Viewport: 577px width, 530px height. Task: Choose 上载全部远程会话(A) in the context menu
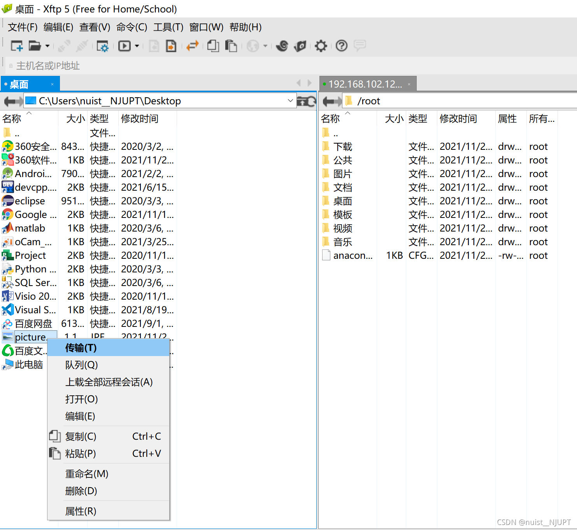coord(109,382)
